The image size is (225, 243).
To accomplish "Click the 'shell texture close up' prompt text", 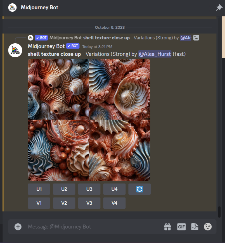I will 54,54.
